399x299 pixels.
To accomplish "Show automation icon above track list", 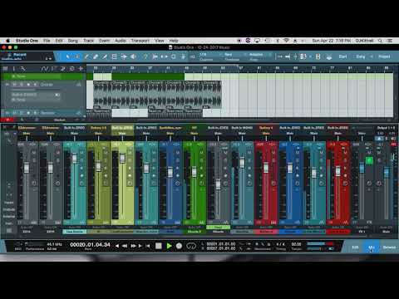I will click(x=45, y=68).
